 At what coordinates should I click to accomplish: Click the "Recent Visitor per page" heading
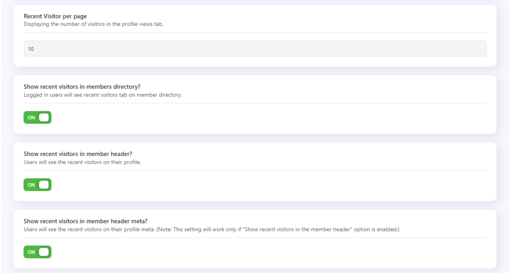click(55, 16)
